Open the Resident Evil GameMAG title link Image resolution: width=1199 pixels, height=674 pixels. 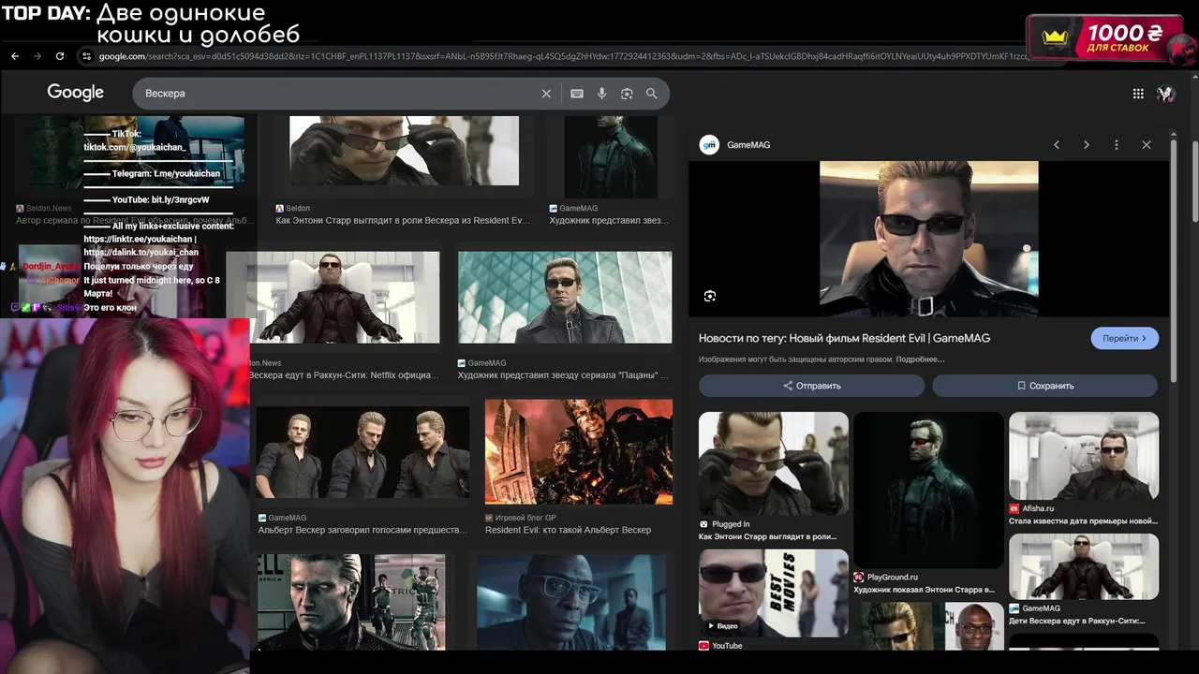click(x=844, y=338)
